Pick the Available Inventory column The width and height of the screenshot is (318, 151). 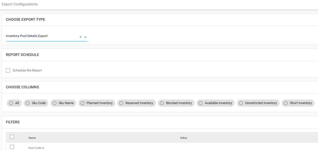tap(216, 103)
